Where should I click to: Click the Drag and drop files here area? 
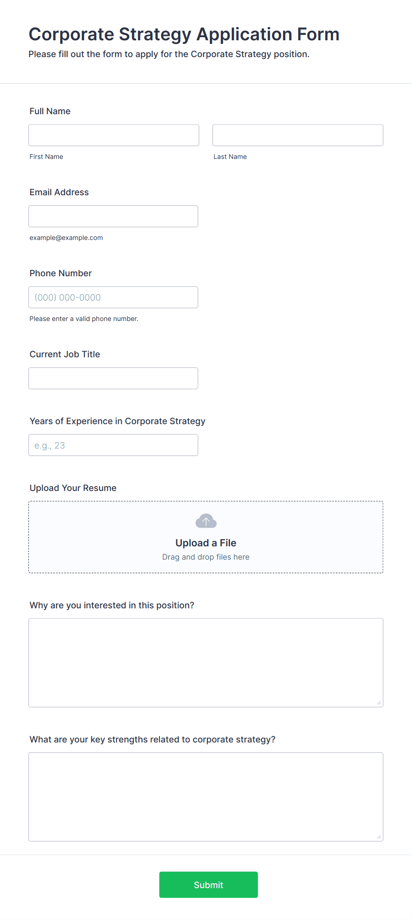(x=206, y=557)
